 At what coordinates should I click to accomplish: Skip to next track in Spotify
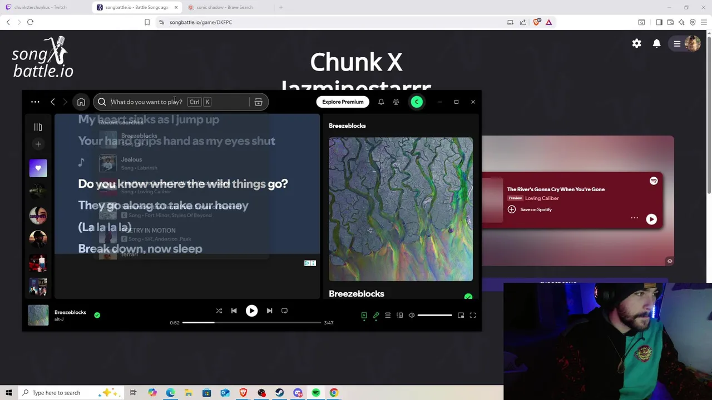(x=269, y=311)
